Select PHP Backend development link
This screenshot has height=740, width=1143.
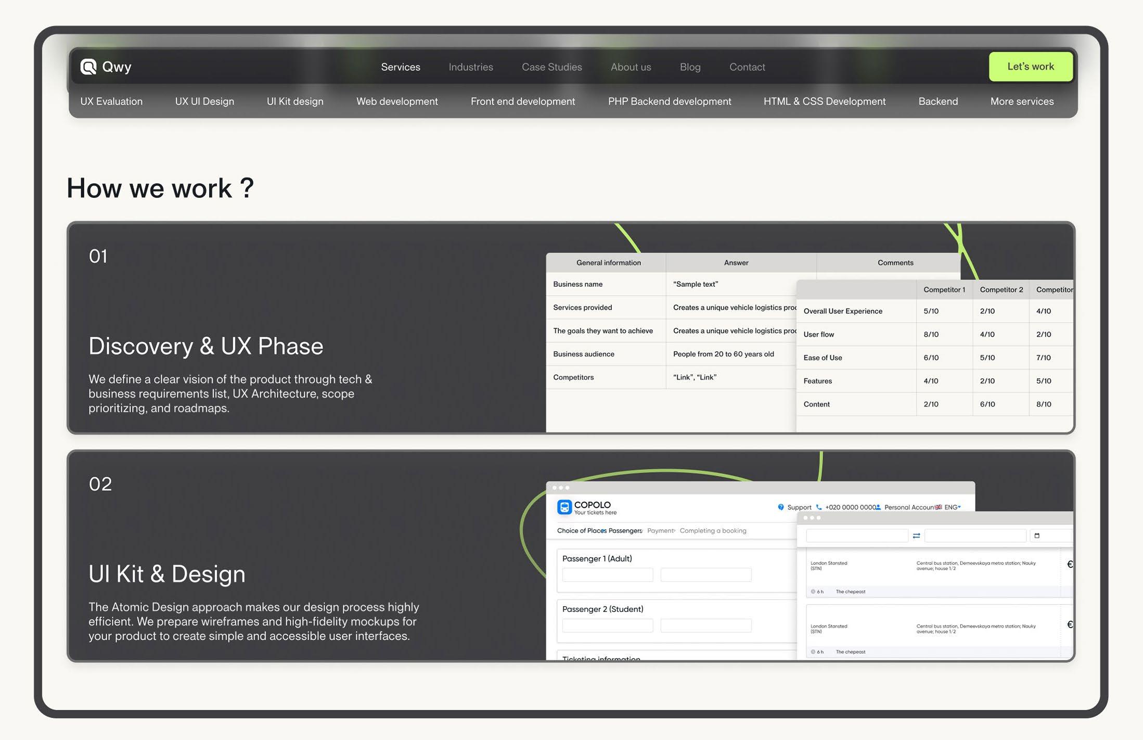coord(669,101)
